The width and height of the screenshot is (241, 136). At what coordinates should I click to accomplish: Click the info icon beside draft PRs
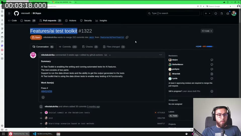[x=212, y=91]
